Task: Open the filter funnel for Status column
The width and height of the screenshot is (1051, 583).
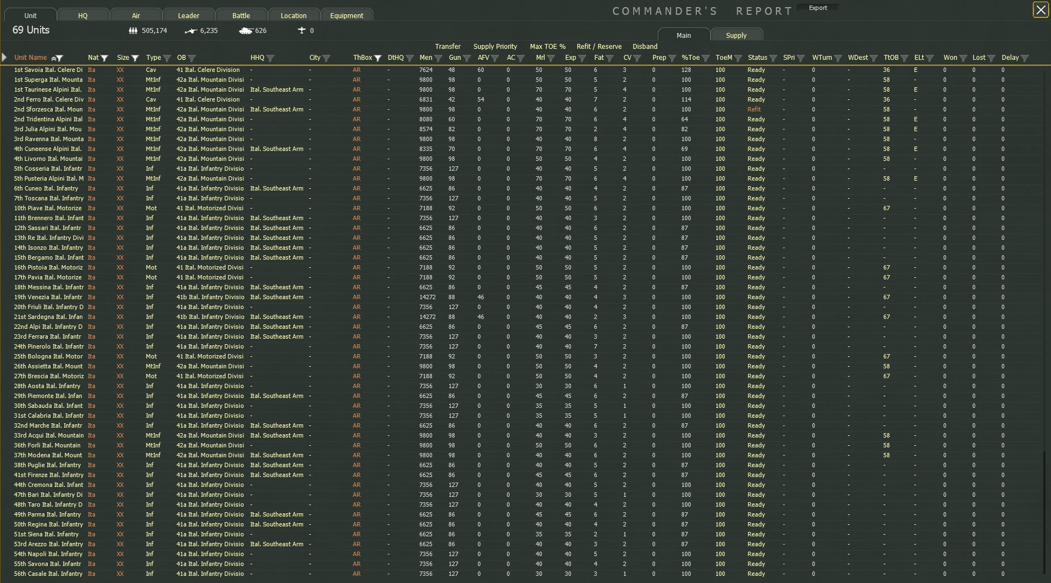Action: click(773, 58)
